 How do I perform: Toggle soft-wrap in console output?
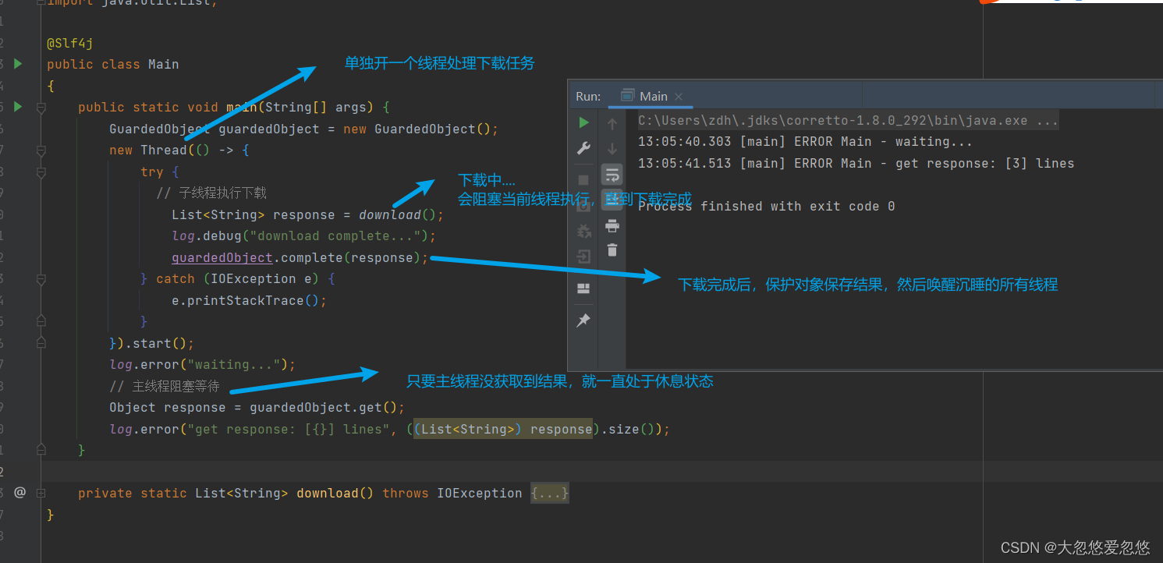click(612, 174)
